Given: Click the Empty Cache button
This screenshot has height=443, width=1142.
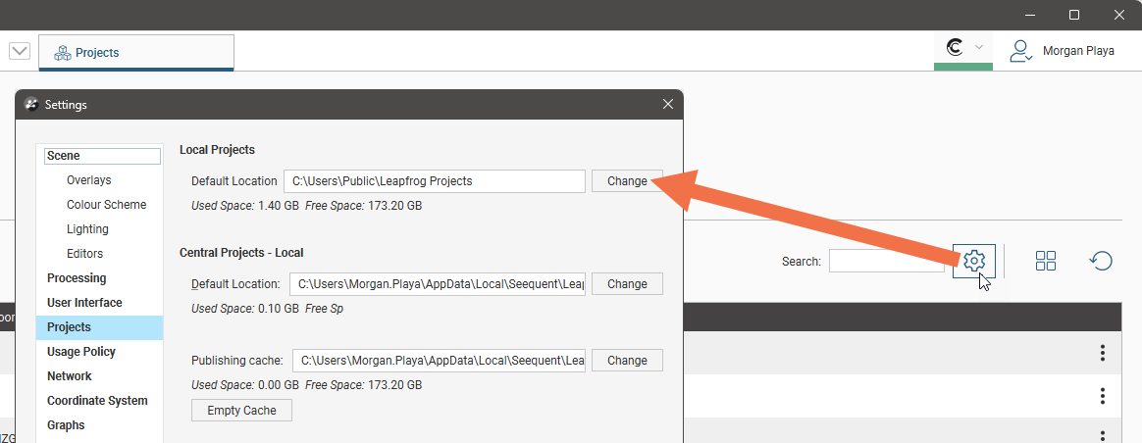Looking at the screenshot, I should click(241, 411).
